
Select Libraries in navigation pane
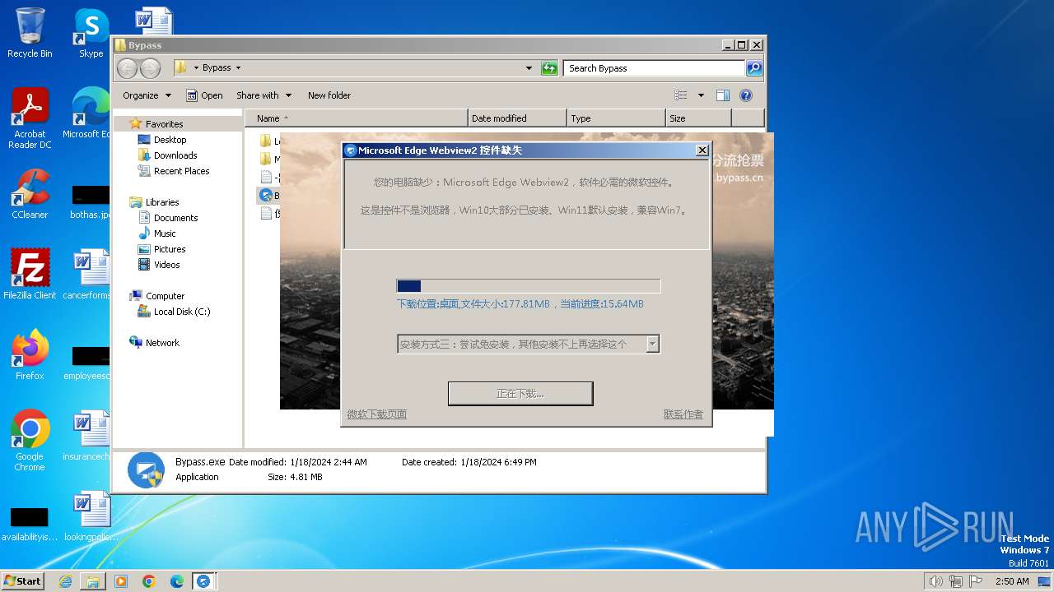coord(162,202)
